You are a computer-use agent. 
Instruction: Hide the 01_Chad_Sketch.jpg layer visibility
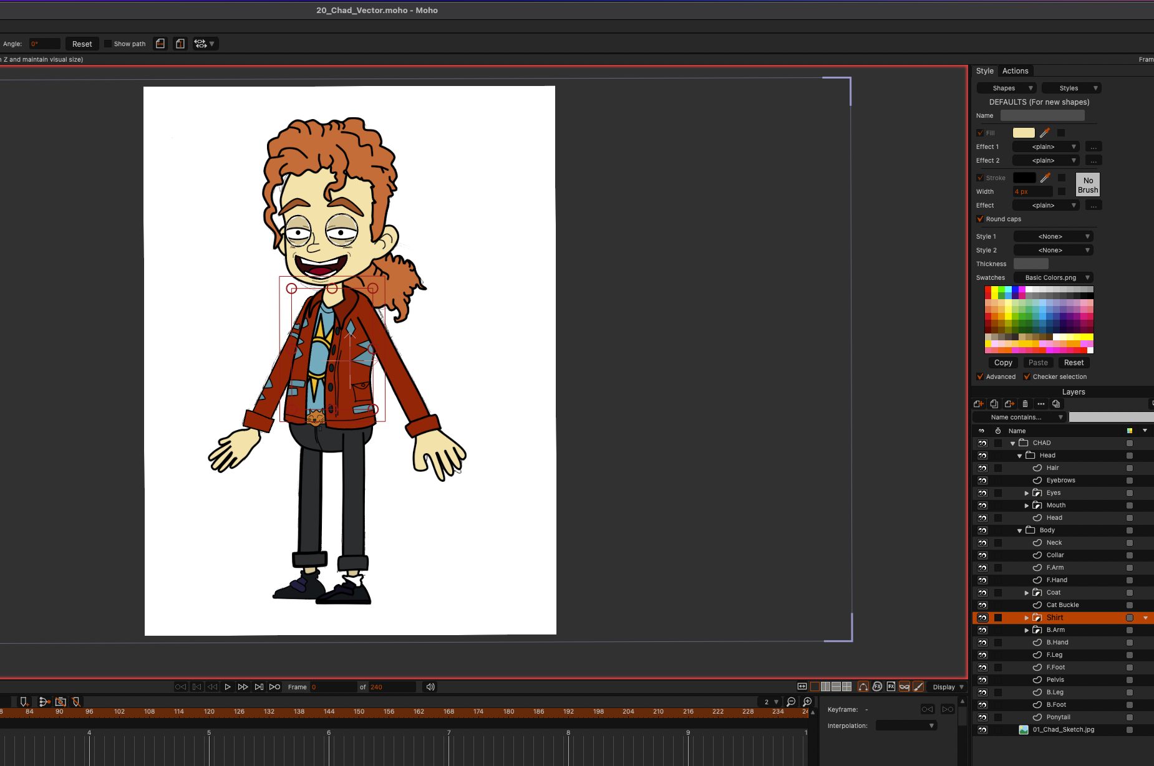pos(982,730)
